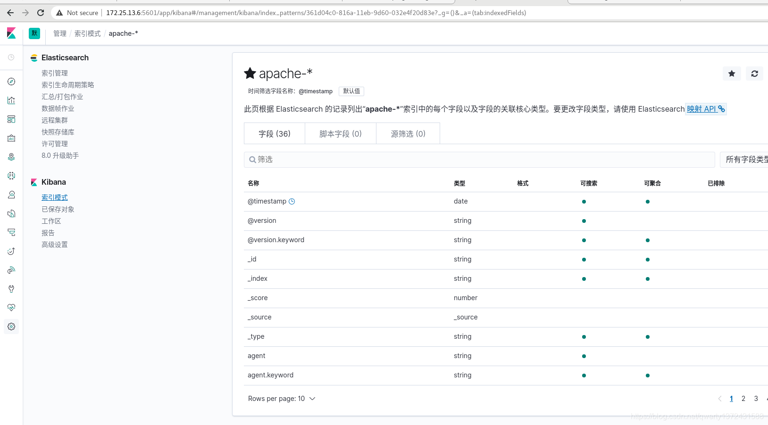Open 报告 under Kibana
The height and width of the screenshot is (425, 768).
pyautogui.click(x=48, y=233)
